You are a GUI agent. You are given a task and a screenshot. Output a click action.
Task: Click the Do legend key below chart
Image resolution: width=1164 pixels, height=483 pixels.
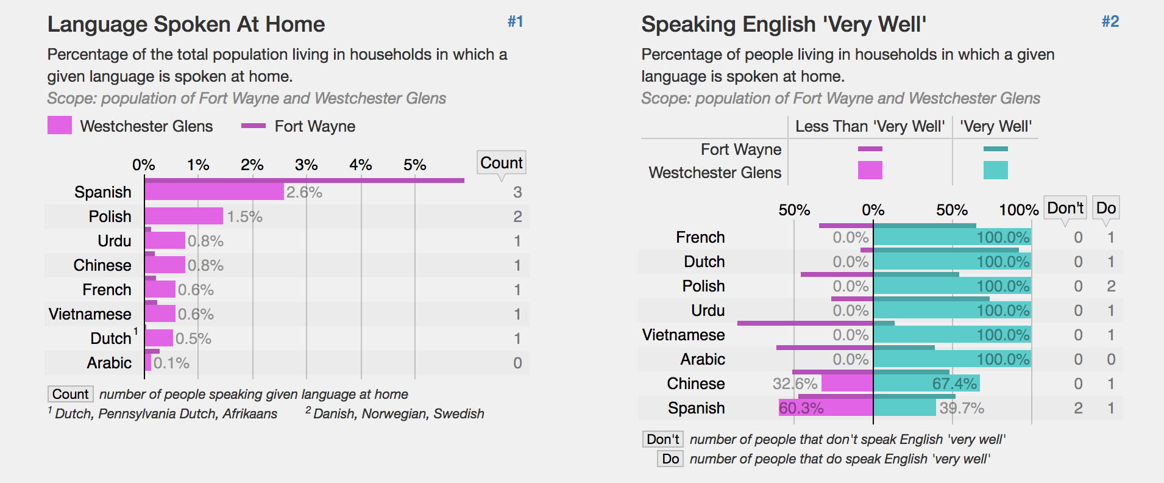(670, 459)
